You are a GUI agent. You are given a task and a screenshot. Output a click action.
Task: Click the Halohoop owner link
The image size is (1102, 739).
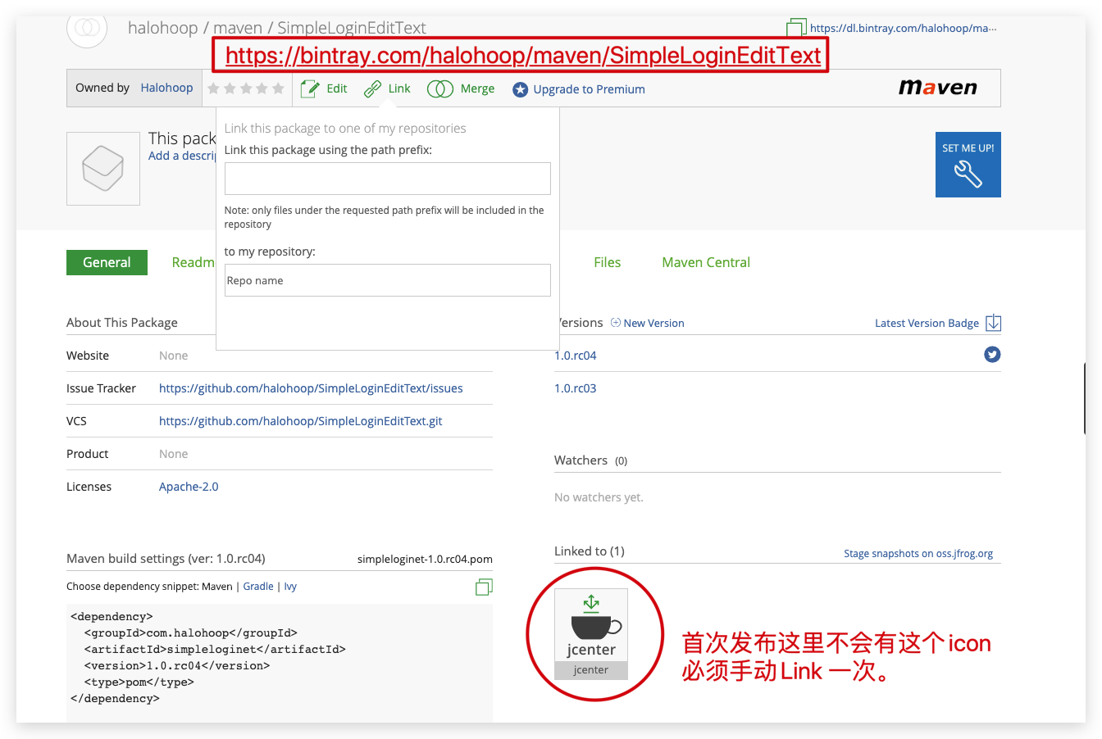166,88
